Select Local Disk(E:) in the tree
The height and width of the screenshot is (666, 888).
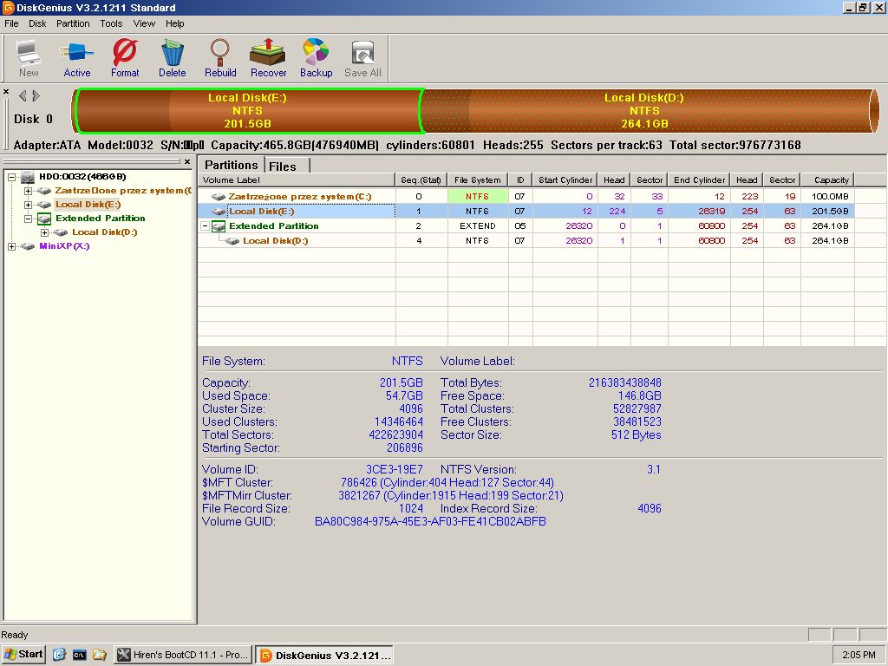(x=88, y=205)
